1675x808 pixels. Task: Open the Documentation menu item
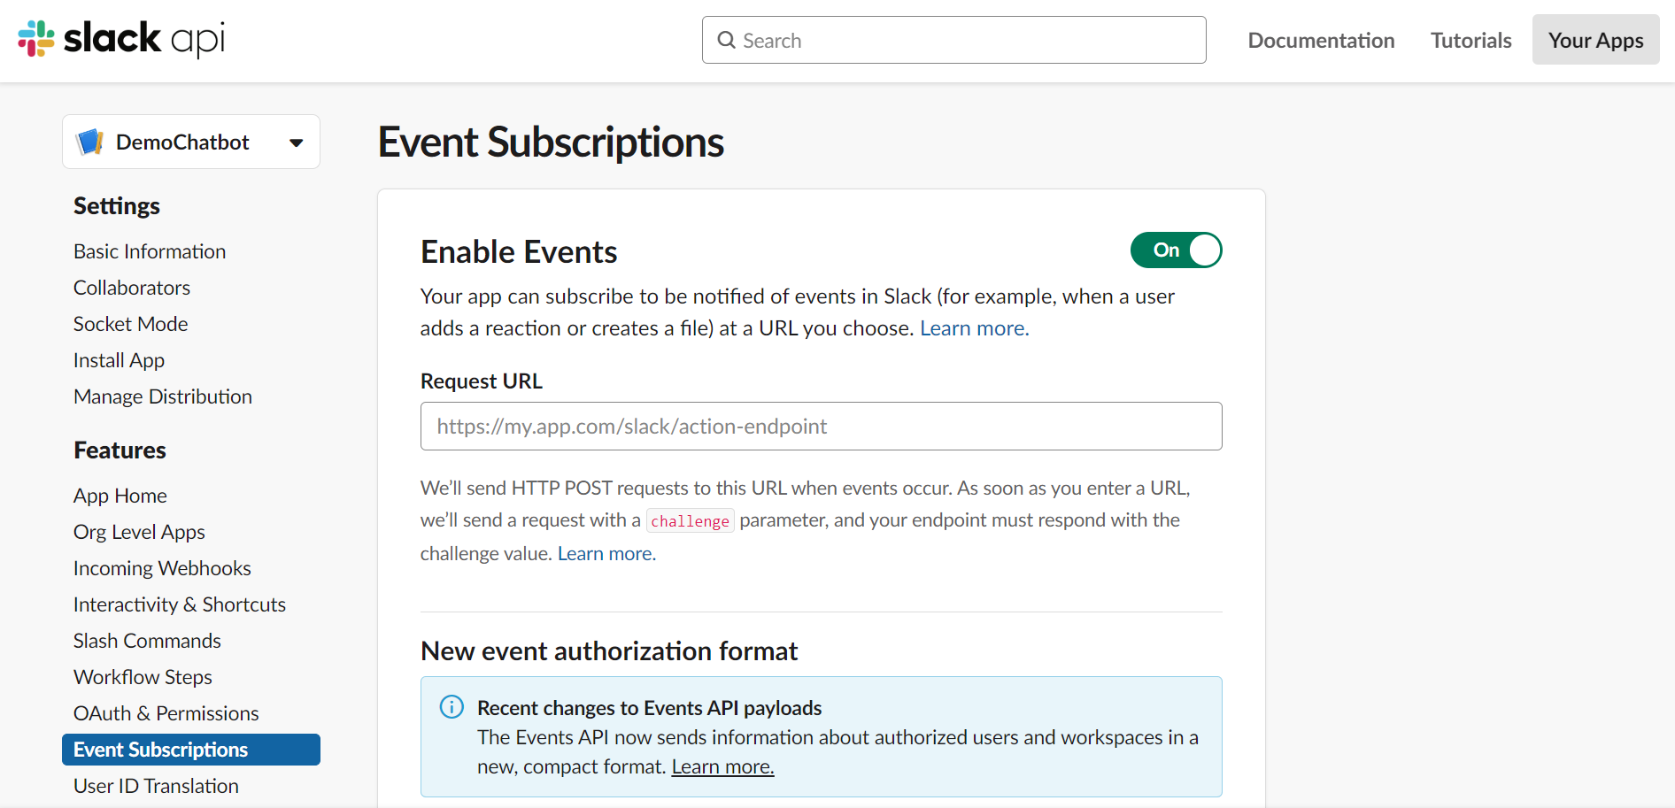coord(1321,41)
